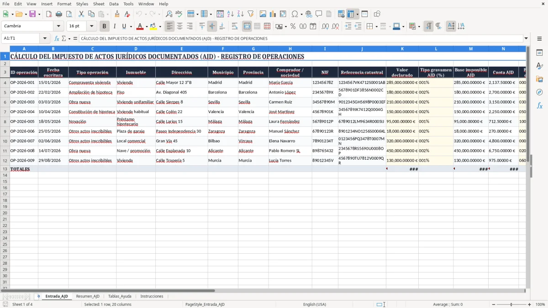Open the Styles menu
Image resolution: width=548 pixels, height=308 pixels.
click(x=82, y=4)
